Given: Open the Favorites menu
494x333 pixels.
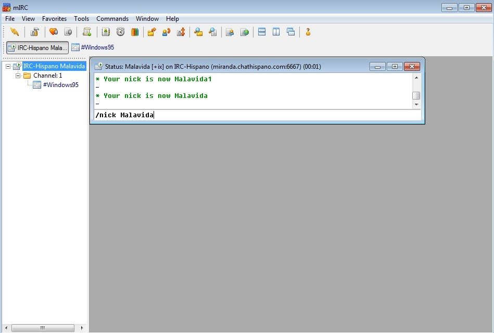Looking at the screenshot, I should tap(54, 19).
